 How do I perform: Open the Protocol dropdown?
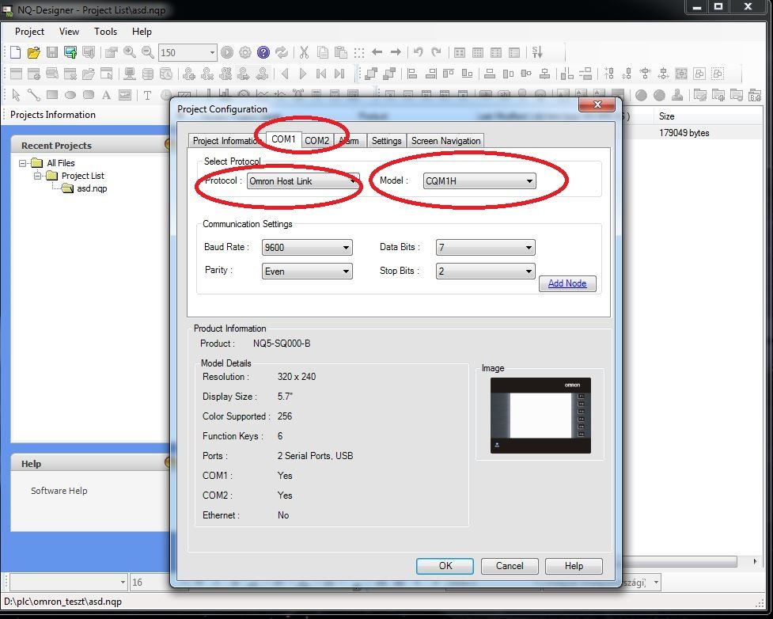(303, 181)
